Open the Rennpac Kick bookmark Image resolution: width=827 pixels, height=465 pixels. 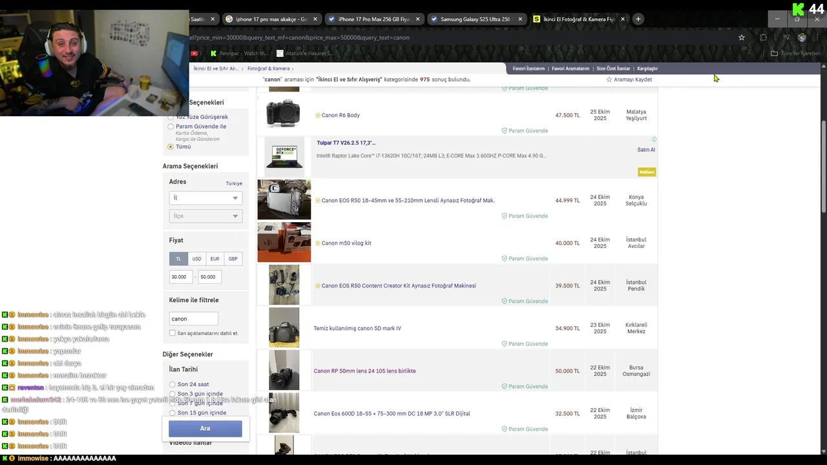(240, 54)
